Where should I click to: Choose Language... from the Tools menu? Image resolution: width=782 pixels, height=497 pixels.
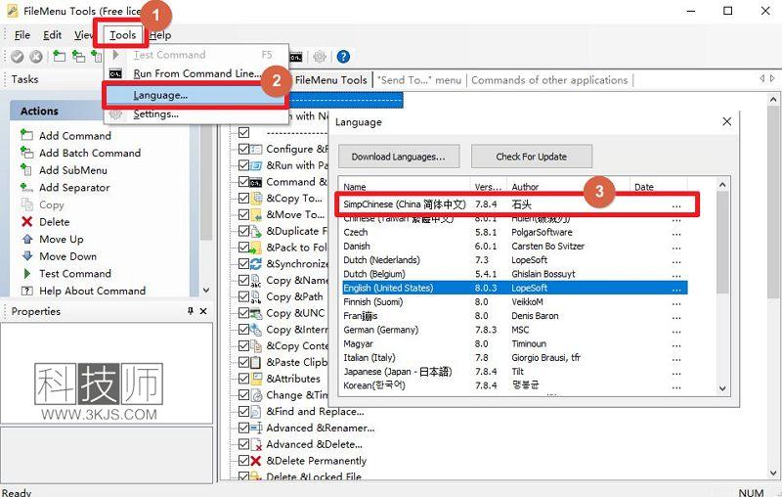(196, 95)
